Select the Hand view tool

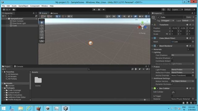pos(42,23)
